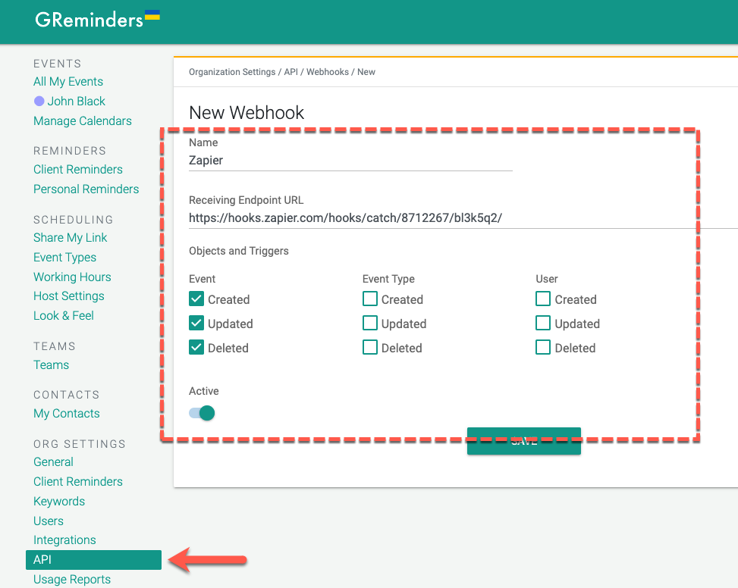Open John Black calendar link

[77, 101]
